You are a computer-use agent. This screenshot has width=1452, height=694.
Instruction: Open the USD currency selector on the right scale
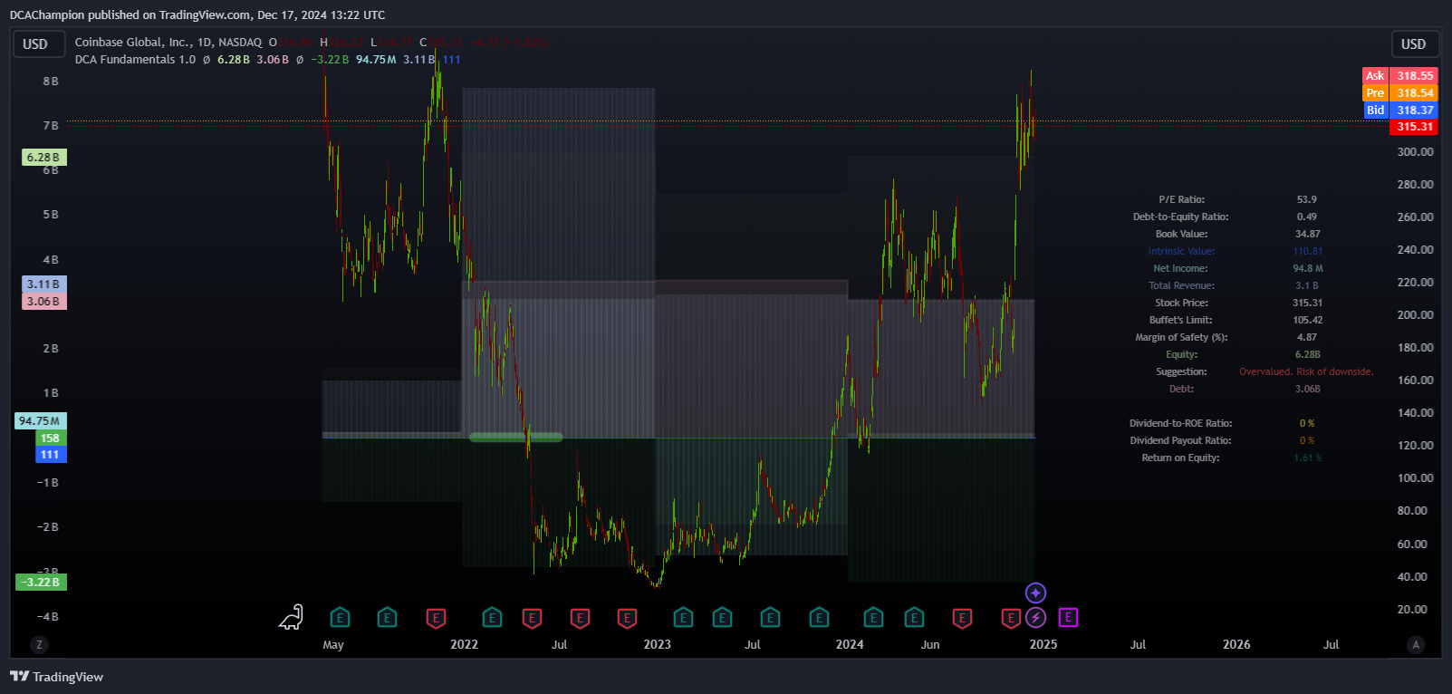(1414, 43)
